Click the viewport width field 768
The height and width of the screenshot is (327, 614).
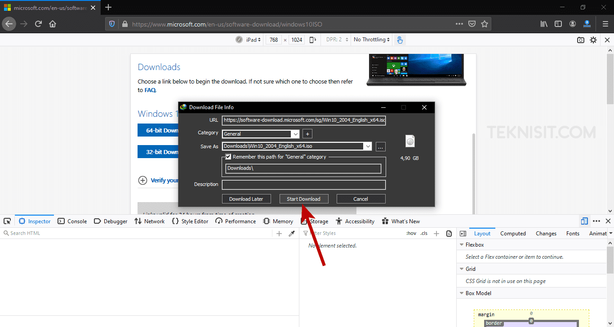click(274, 40)
